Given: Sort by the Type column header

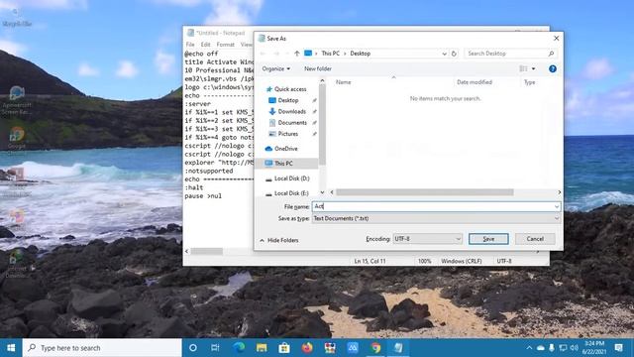Looking at the screenshot, I should point(529,82).
